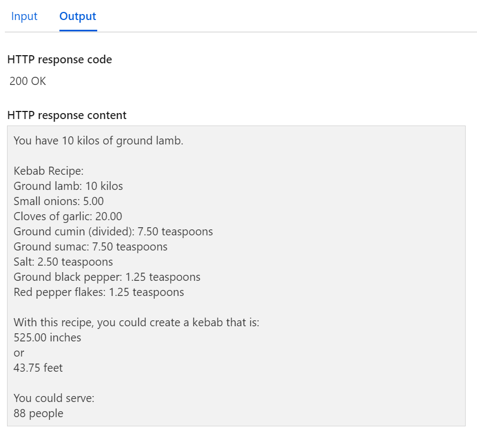This screenshot has width=477, height=435.
Task: Click the Small onions 5.00 line
Action: click(58, 201)
